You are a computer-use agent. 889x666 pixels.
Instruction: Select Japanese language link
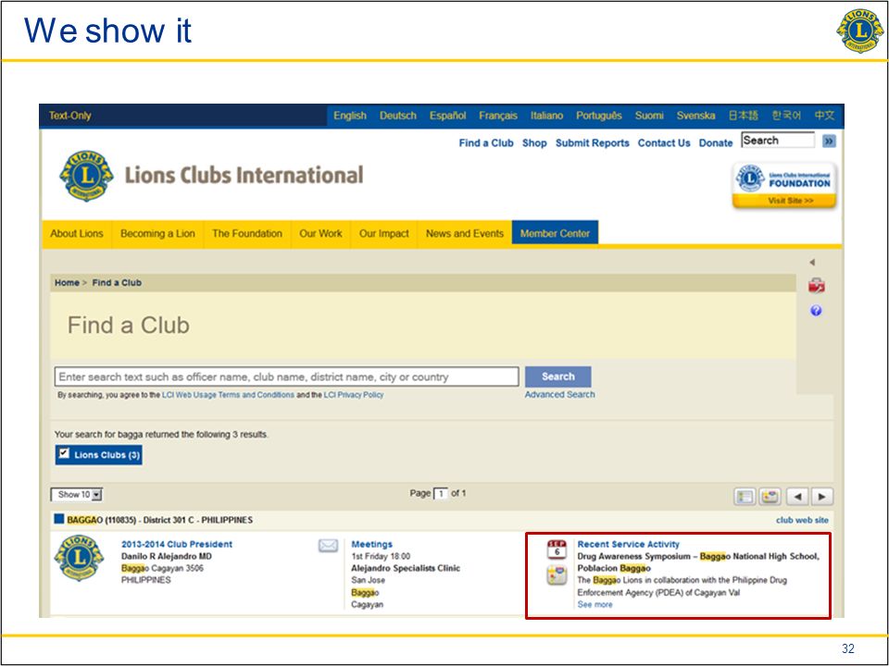click(743, 116)
